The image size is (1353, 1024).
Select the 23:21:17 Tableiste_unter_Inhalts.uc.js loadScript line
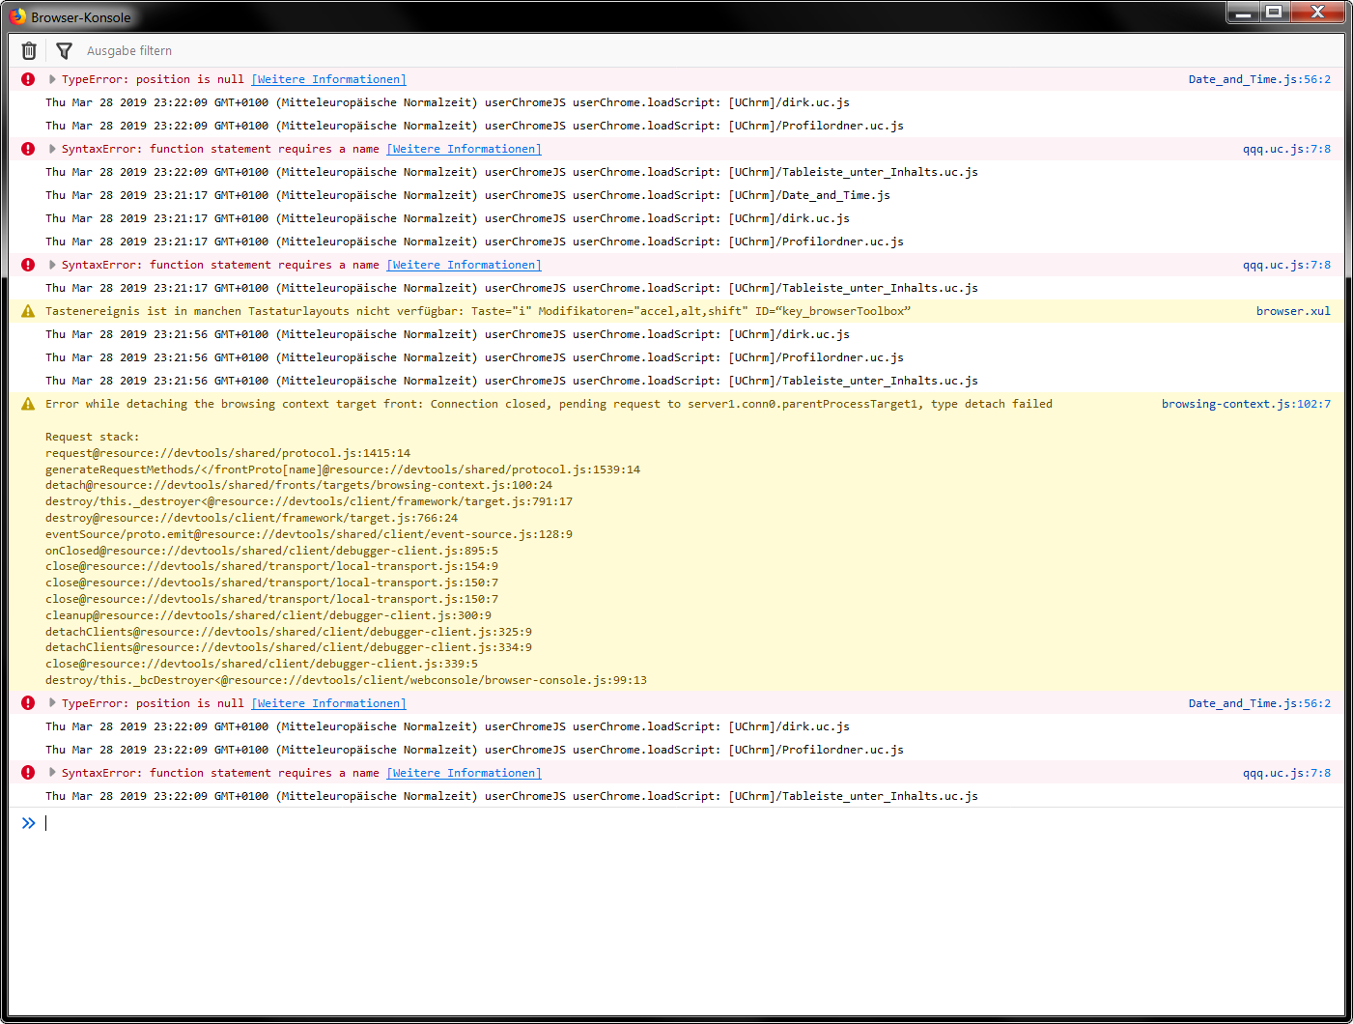pos(512,288)
